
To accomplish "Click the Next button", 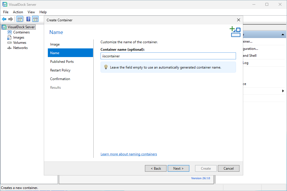I will 178,168.
